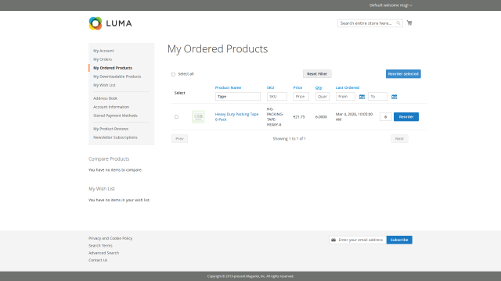Click the packing tape product thumbnail
Viewport: 501px width, 281px height.
pos(198,116)
